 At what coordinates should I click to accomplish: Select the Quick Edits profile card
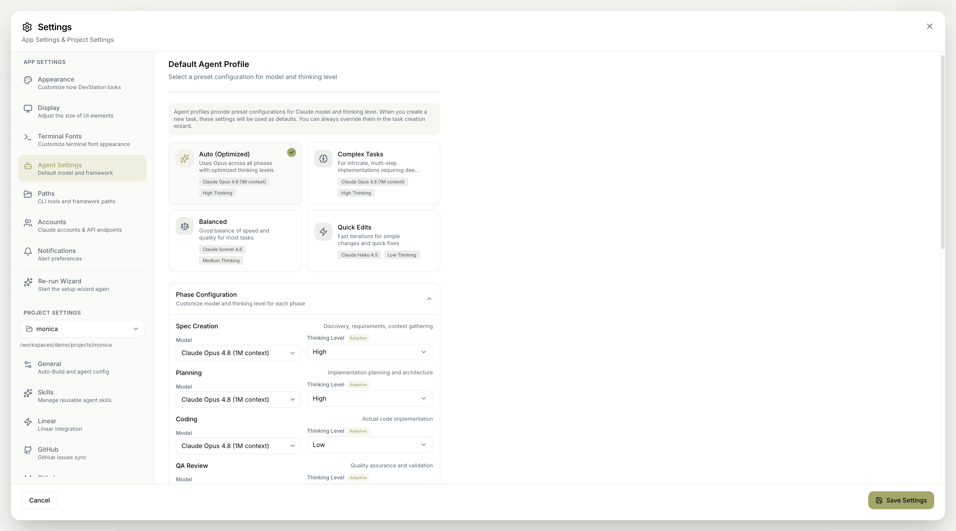coord(373,241)
